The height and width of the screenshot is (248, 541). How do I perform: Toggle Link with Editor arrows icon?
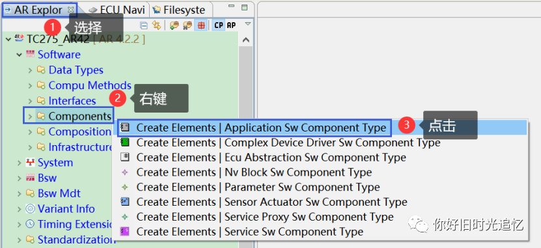157,25
